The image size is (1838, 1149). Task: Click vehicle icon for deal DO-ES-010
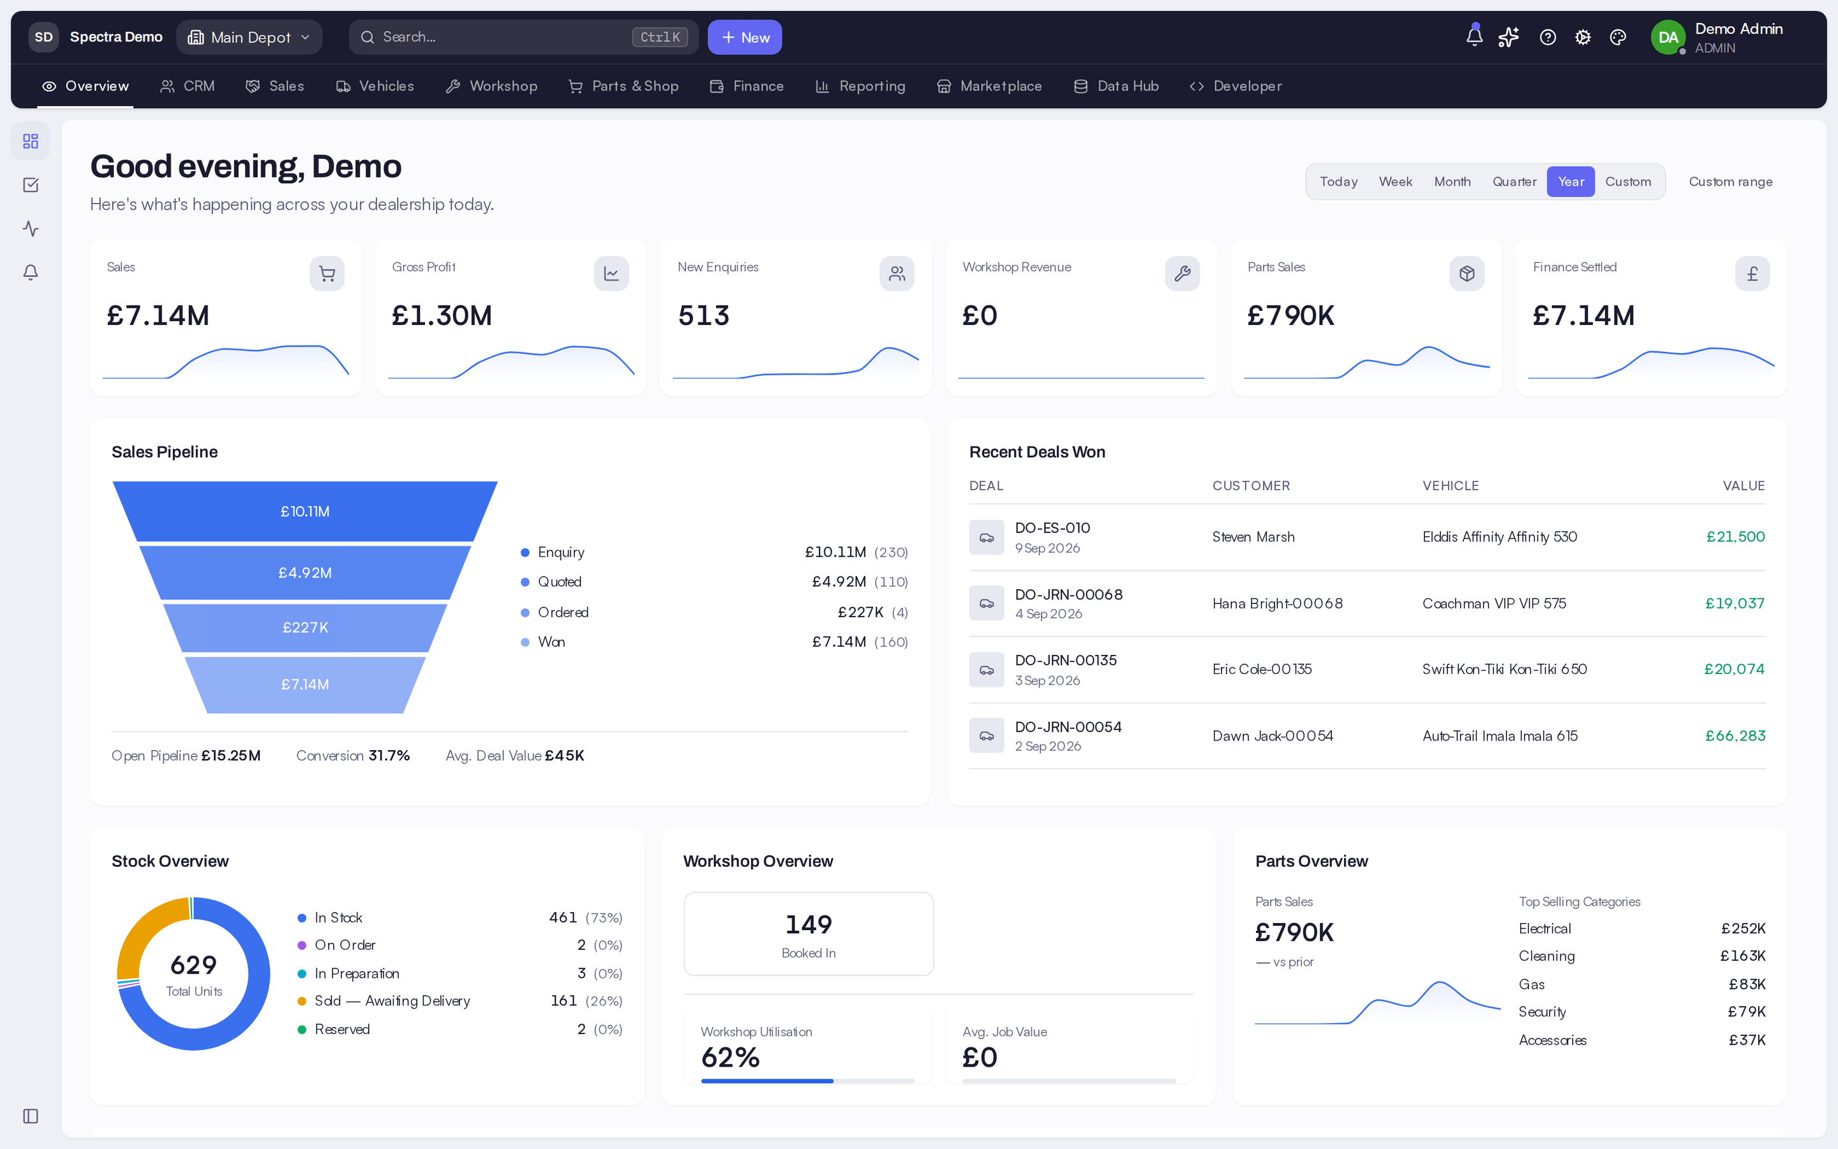(987, 537)
